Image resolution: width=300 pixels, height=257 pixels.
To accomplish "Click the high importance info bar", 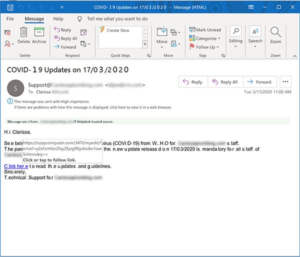I will (51, 101).
